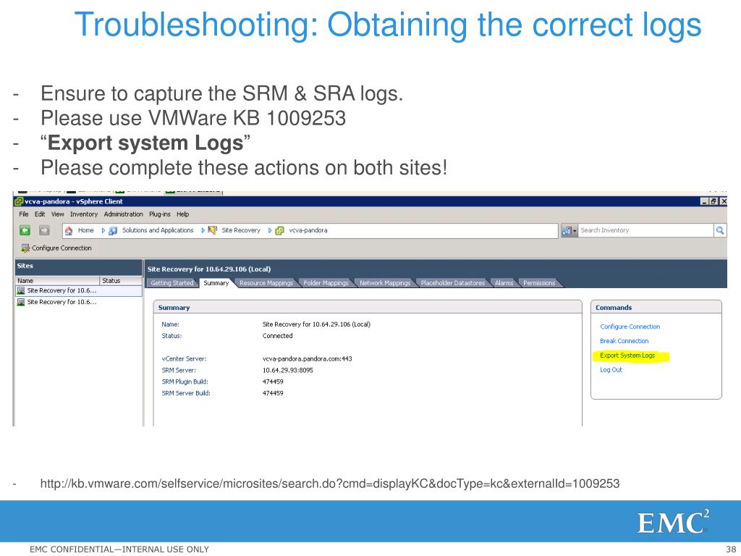This screenshot has height=556, width=741.
Task: Click the EMC logo in the footer
Action: (673, 522)
